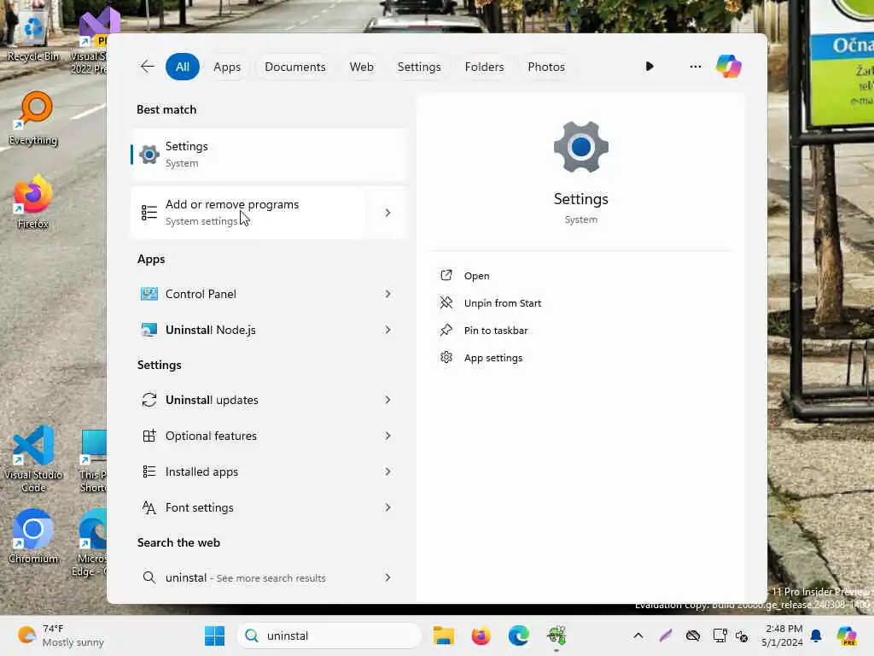Launch Firefox from the taskbar
874x656 pixels.
tap(481, 635)
